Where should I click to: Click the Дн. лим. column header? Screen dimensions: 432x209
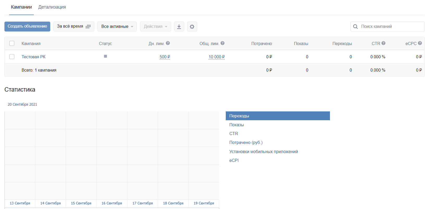pos(156,43)
